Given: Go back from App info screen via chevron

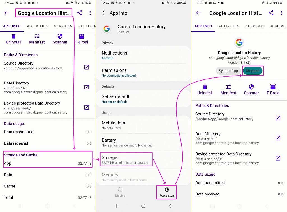Looking at the screenshot, I should (103, 13).
